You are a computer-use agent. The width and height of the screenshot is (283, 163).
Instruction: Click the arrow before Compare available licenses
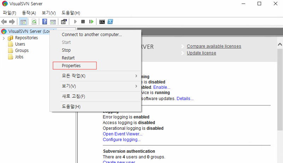182,46
